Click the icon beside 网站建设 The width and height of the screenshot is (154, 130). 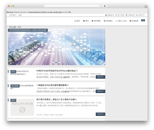104,21
